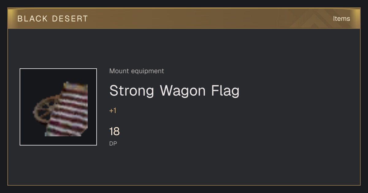Select the 18 defense value
This screenshot has height=193, width=368.
tap(114, 131)
